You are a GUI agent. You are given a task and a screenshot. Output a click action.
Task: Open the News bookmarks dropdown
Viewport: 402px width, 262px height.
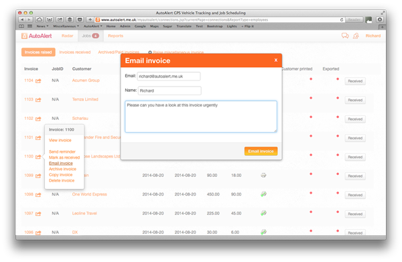click(x=42, y=26)
